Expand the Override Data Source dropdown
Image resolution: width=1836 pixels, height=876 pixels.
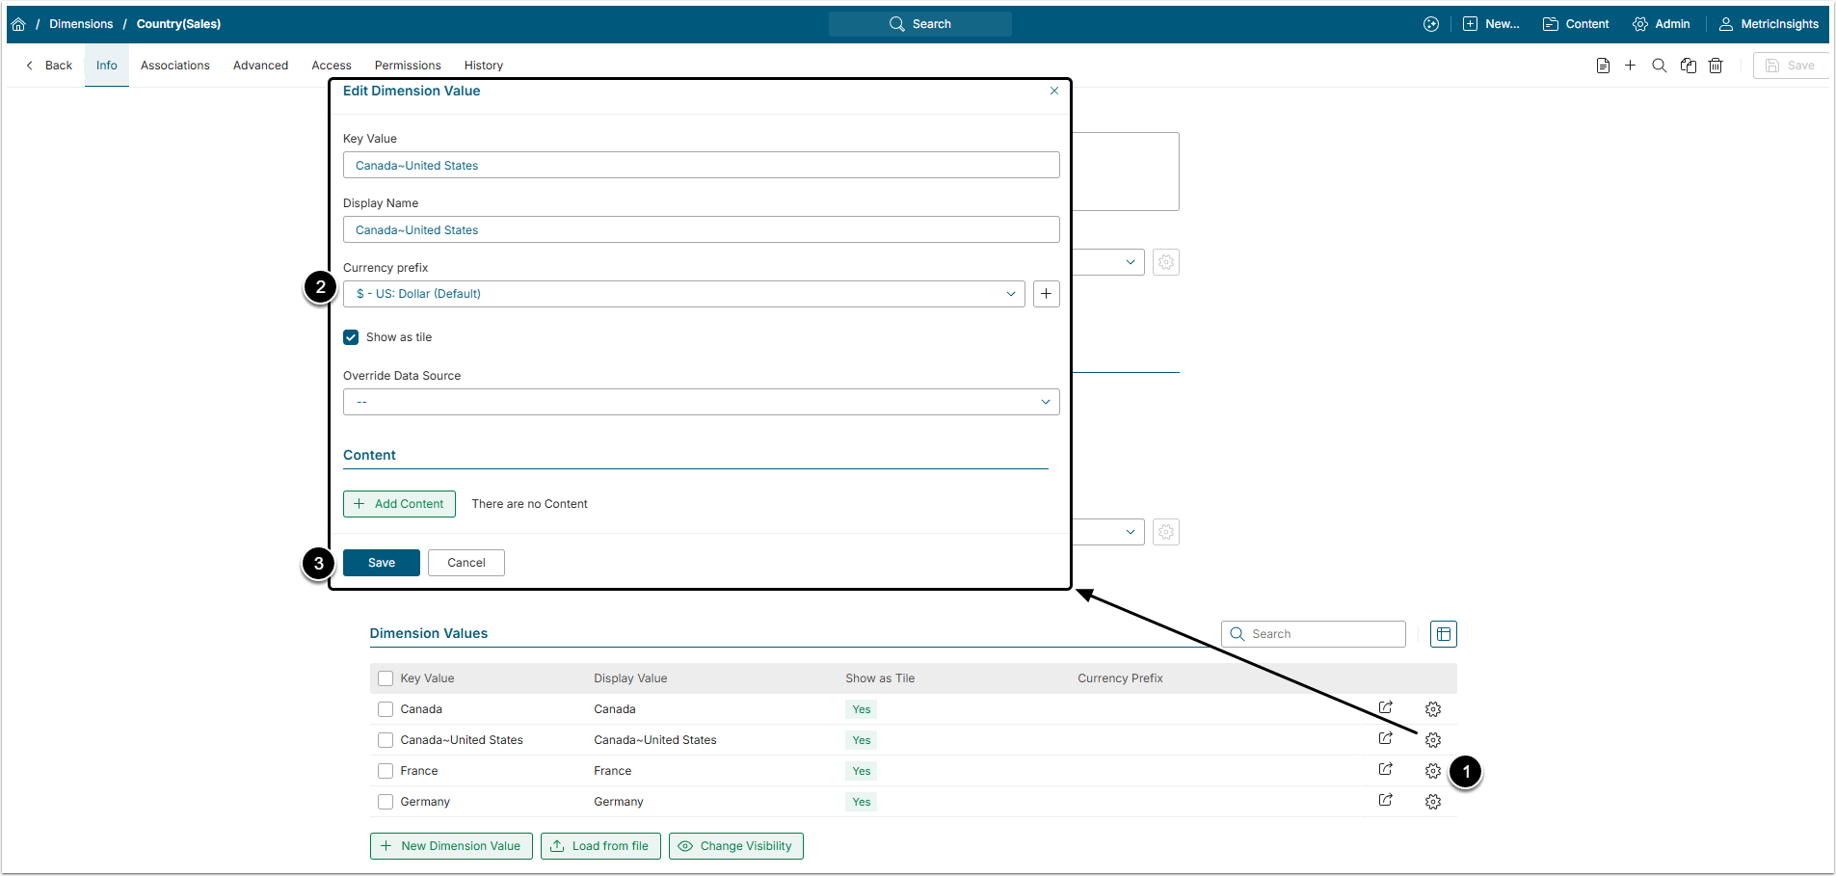701,402
